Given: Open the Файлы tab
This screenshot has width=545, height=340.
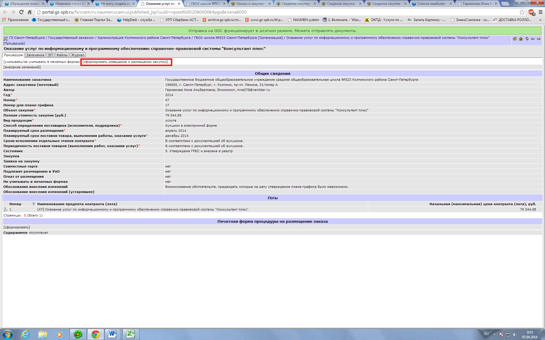Looking at the screenshot, I should coord(62,55).
